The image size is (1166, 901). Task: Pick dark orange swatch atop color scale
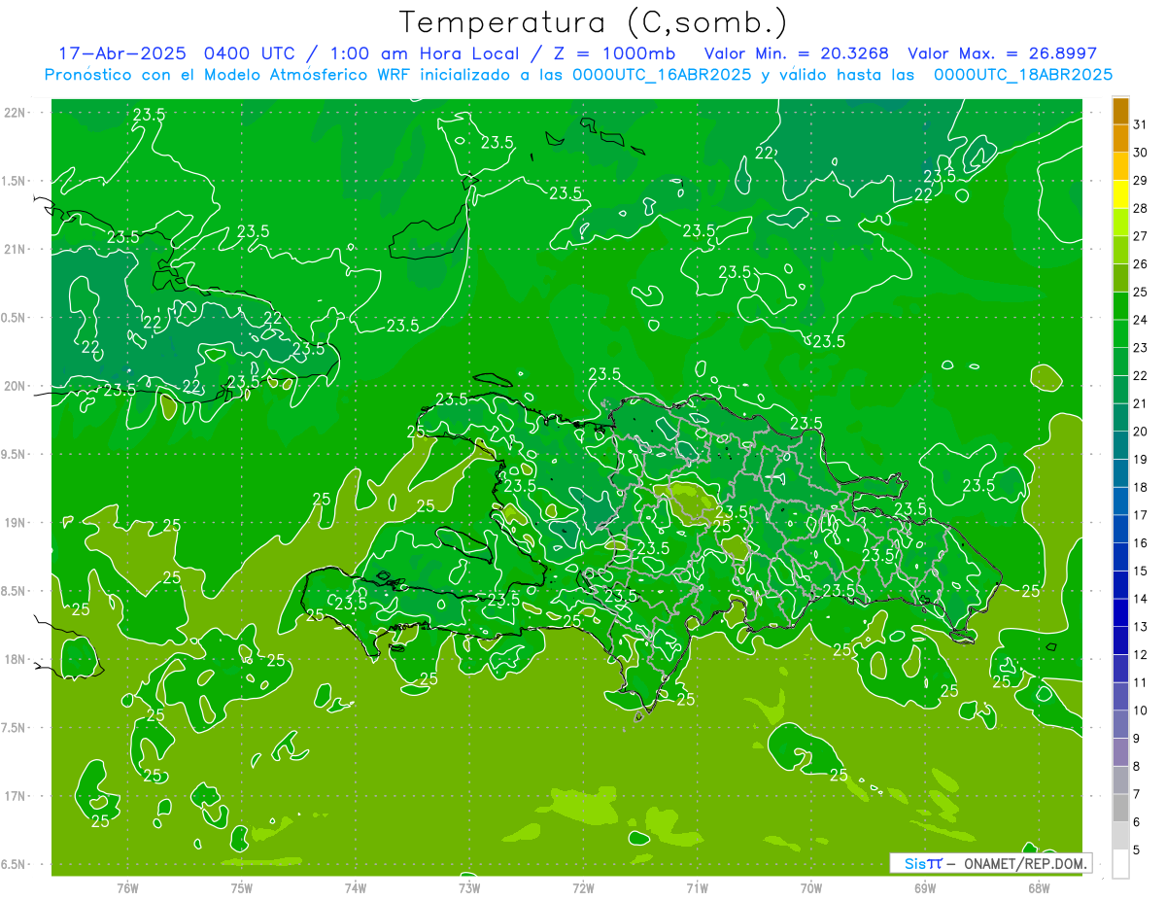[x=1120, y=112]
